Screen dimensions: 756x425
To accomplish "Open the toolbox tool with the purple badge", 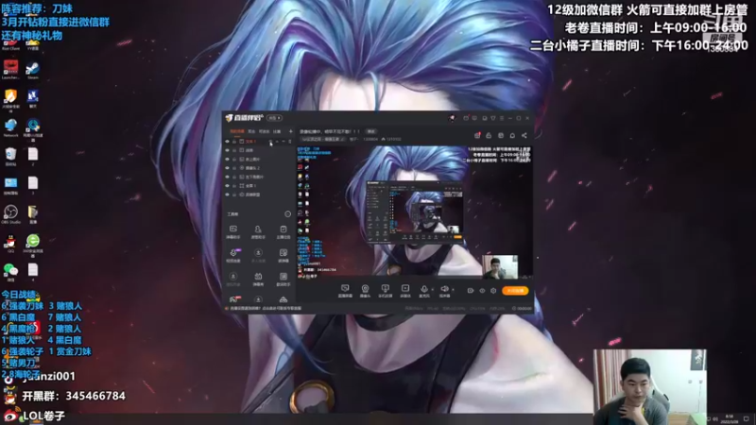I will [233, 255].
